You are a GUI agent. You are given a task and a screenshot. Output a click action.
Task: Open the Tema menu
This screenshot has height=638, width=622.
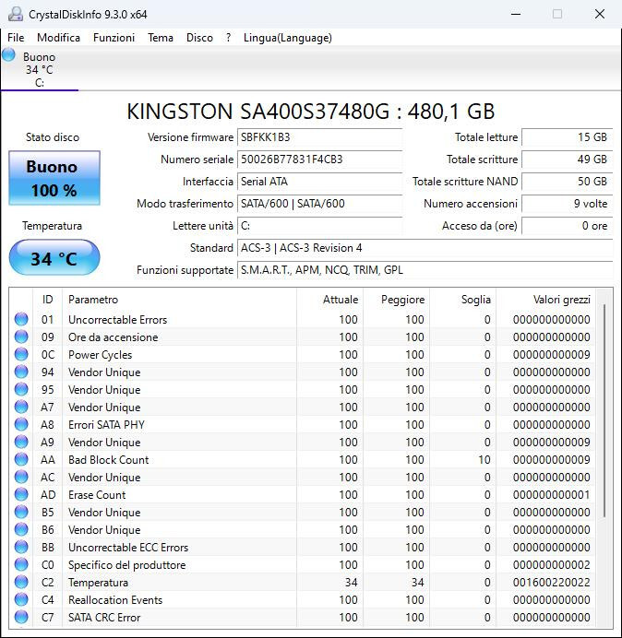pyautogui.click(x=161, y=38)
